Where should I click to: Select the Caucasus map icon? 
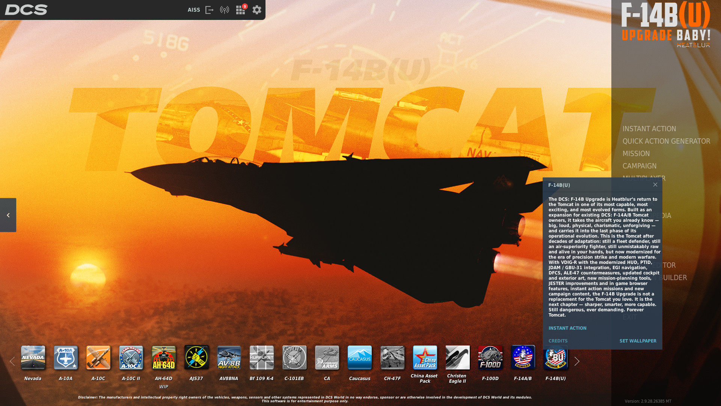click(360, 358)
